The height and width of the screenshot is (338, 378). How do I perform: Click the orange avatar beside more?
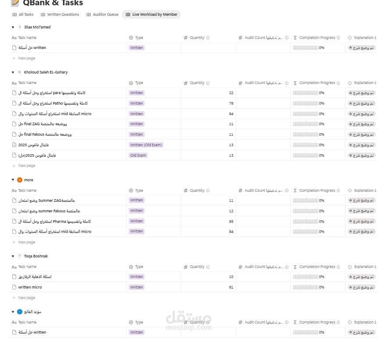pyautogui.click(x=20, y=180)
